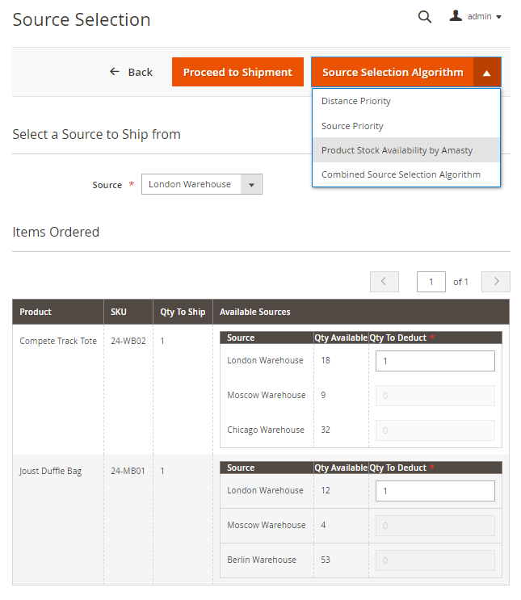Select Distance Priority algorithm

(356, 101)
